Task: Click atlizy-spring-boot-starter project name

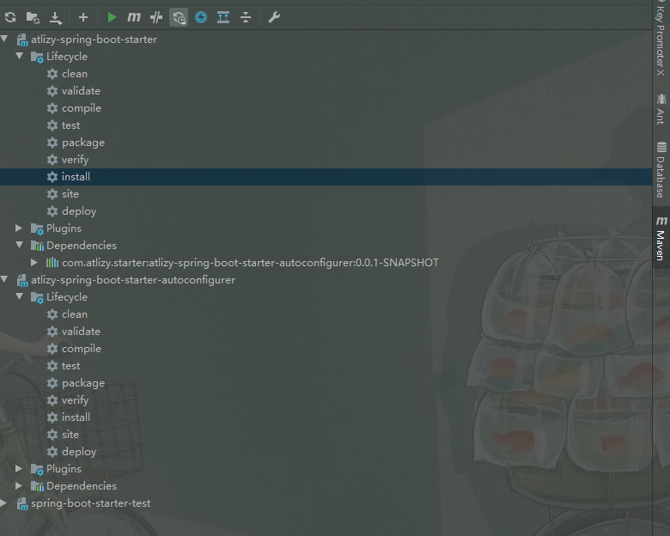Action: (x=94, y=40)
